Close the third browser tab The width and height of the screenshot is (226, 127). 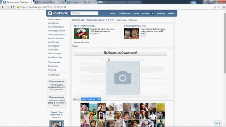[x=95, y=2]
